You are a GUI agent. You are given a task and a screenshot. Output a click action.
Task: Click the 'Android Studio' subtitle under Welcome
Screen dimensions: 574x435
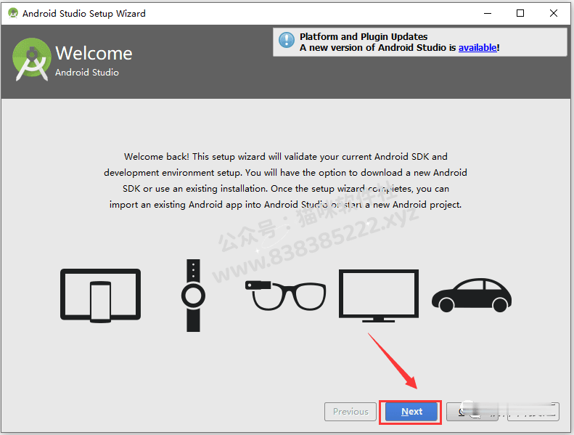coord(87,72)
